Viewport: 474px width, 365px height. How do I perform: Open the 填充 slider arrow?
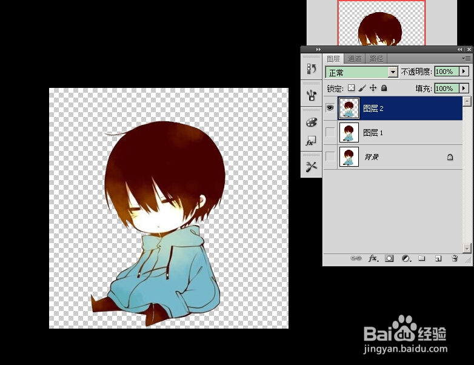[x=464, y=89]
